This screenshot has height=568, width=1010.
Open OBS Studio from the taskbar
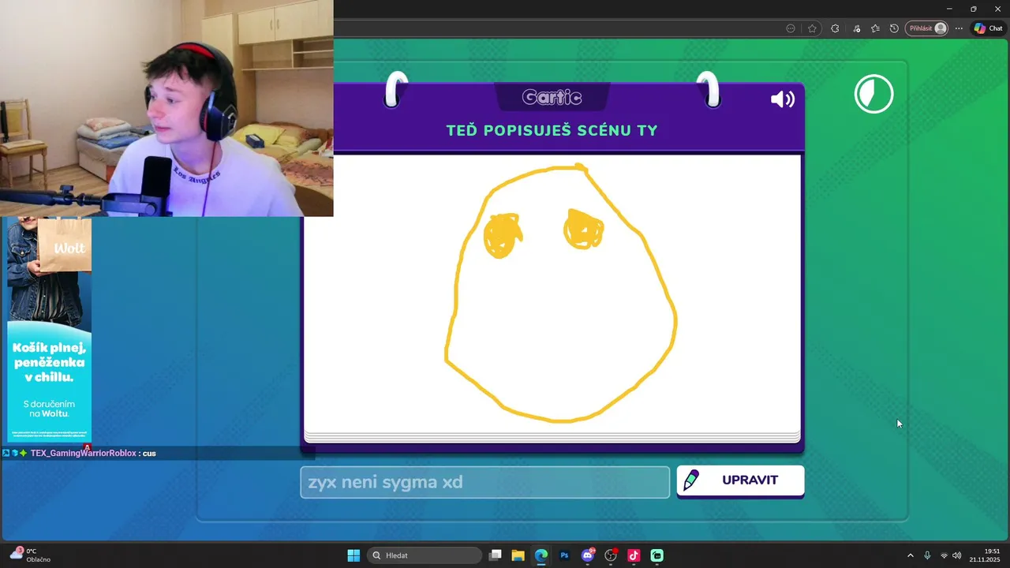(611, 555)
